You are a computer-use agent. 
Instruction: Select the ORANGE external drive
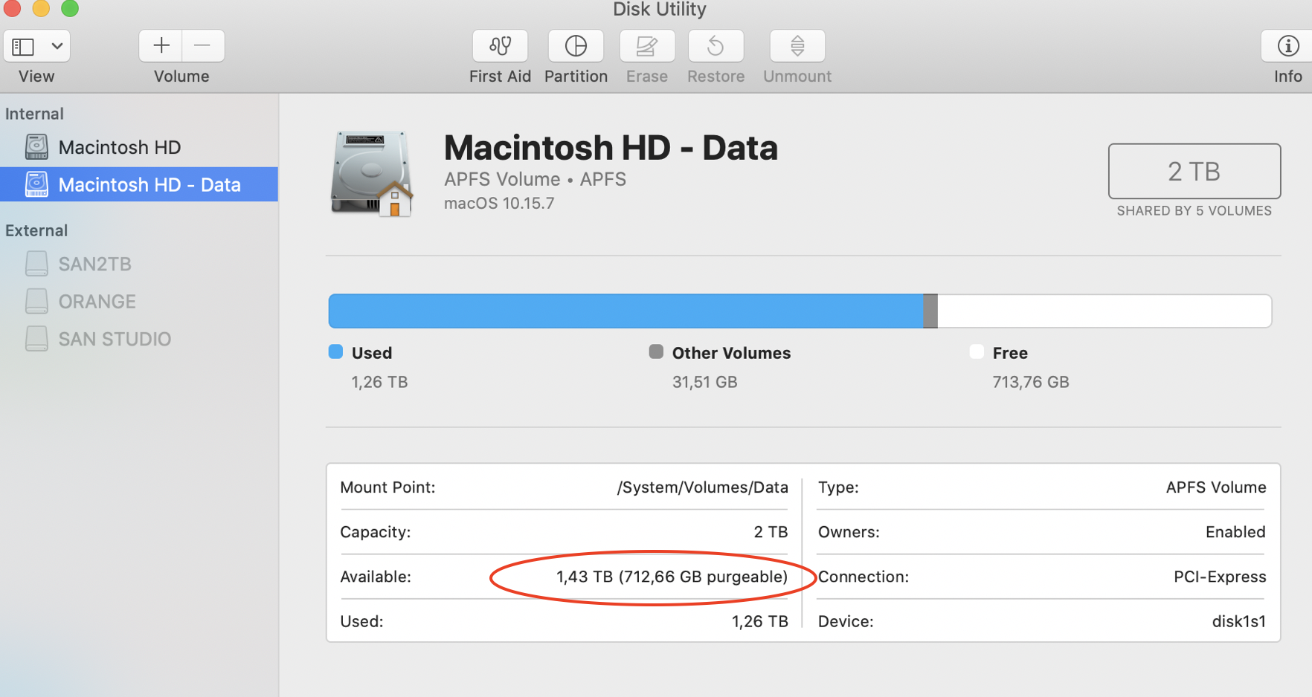139,301
